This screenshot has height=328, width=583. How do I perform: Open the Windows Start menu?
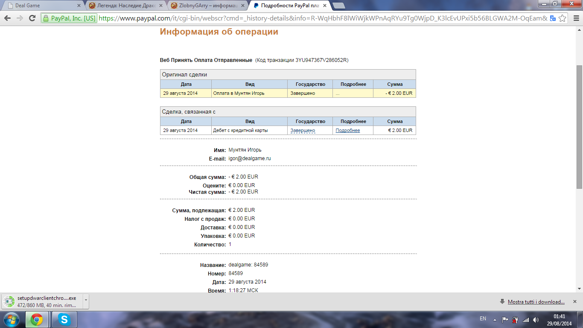pyautogui.click(x=12, y=319)
